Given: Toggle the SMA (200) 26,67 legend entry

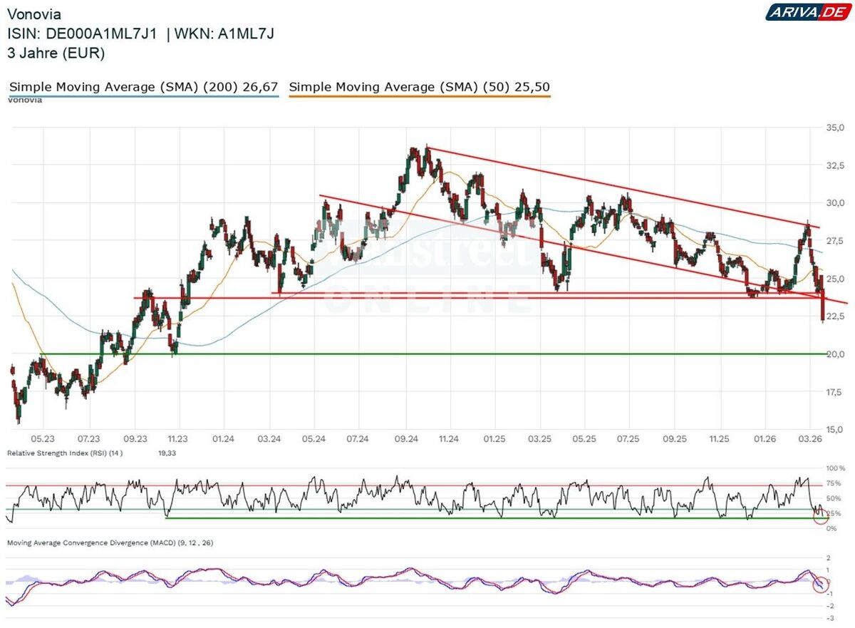Looking at the screenshot, I should pos(143,87).
